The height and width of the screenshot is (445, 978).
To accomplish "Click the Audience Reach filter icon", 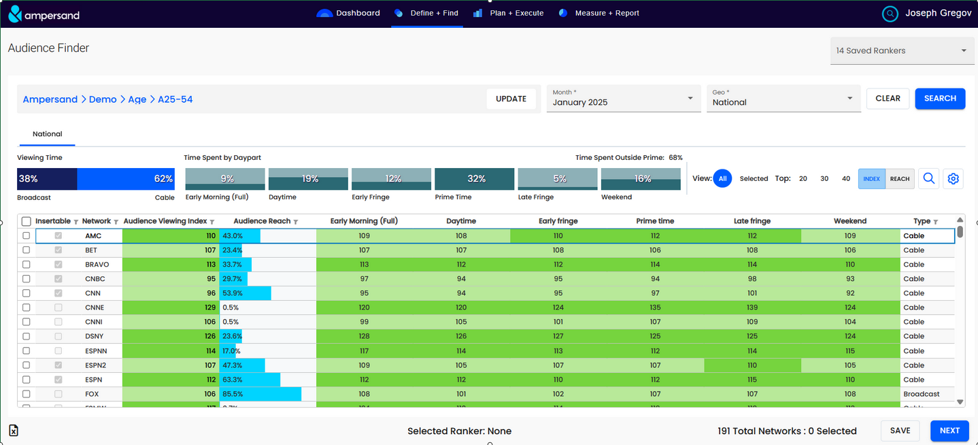I will 296,222.
